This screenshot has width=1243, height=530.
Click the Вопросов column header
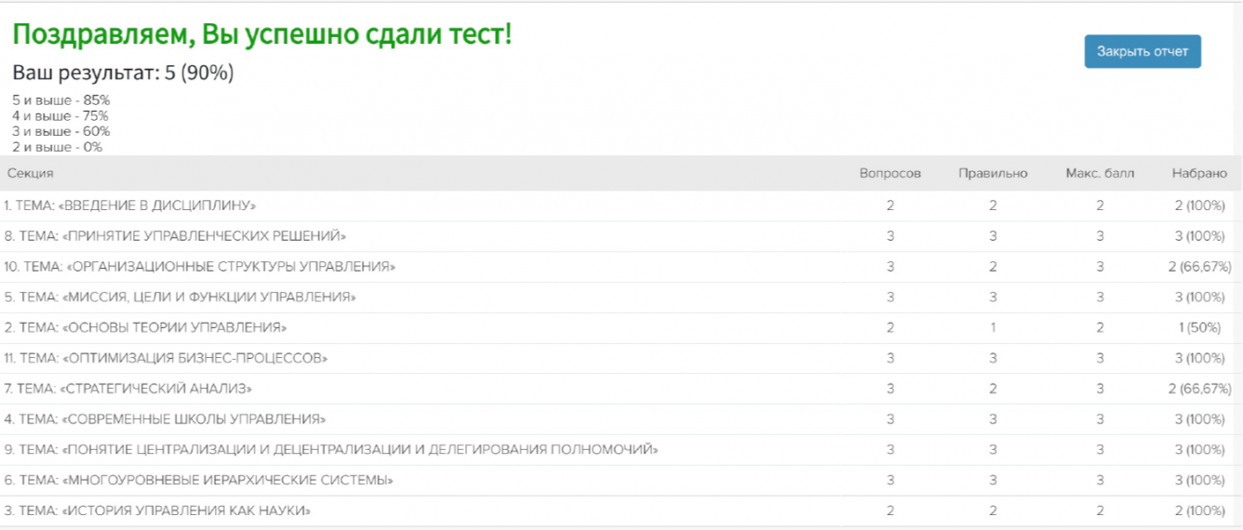890,174
